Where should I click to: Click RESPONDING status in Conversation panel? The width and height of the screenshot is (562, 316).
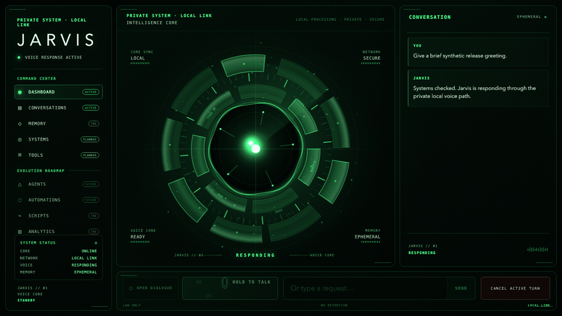(x=422, y=252)
